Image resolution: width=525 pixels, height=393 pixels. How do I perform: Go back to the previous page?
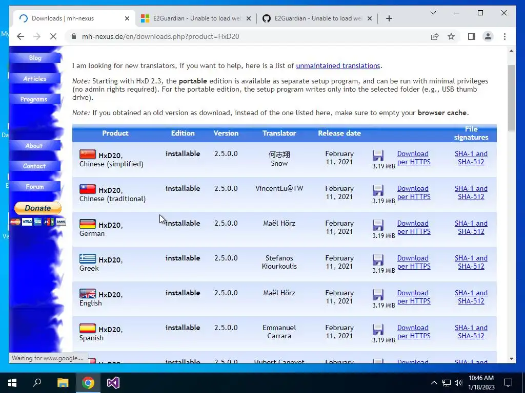21,36
